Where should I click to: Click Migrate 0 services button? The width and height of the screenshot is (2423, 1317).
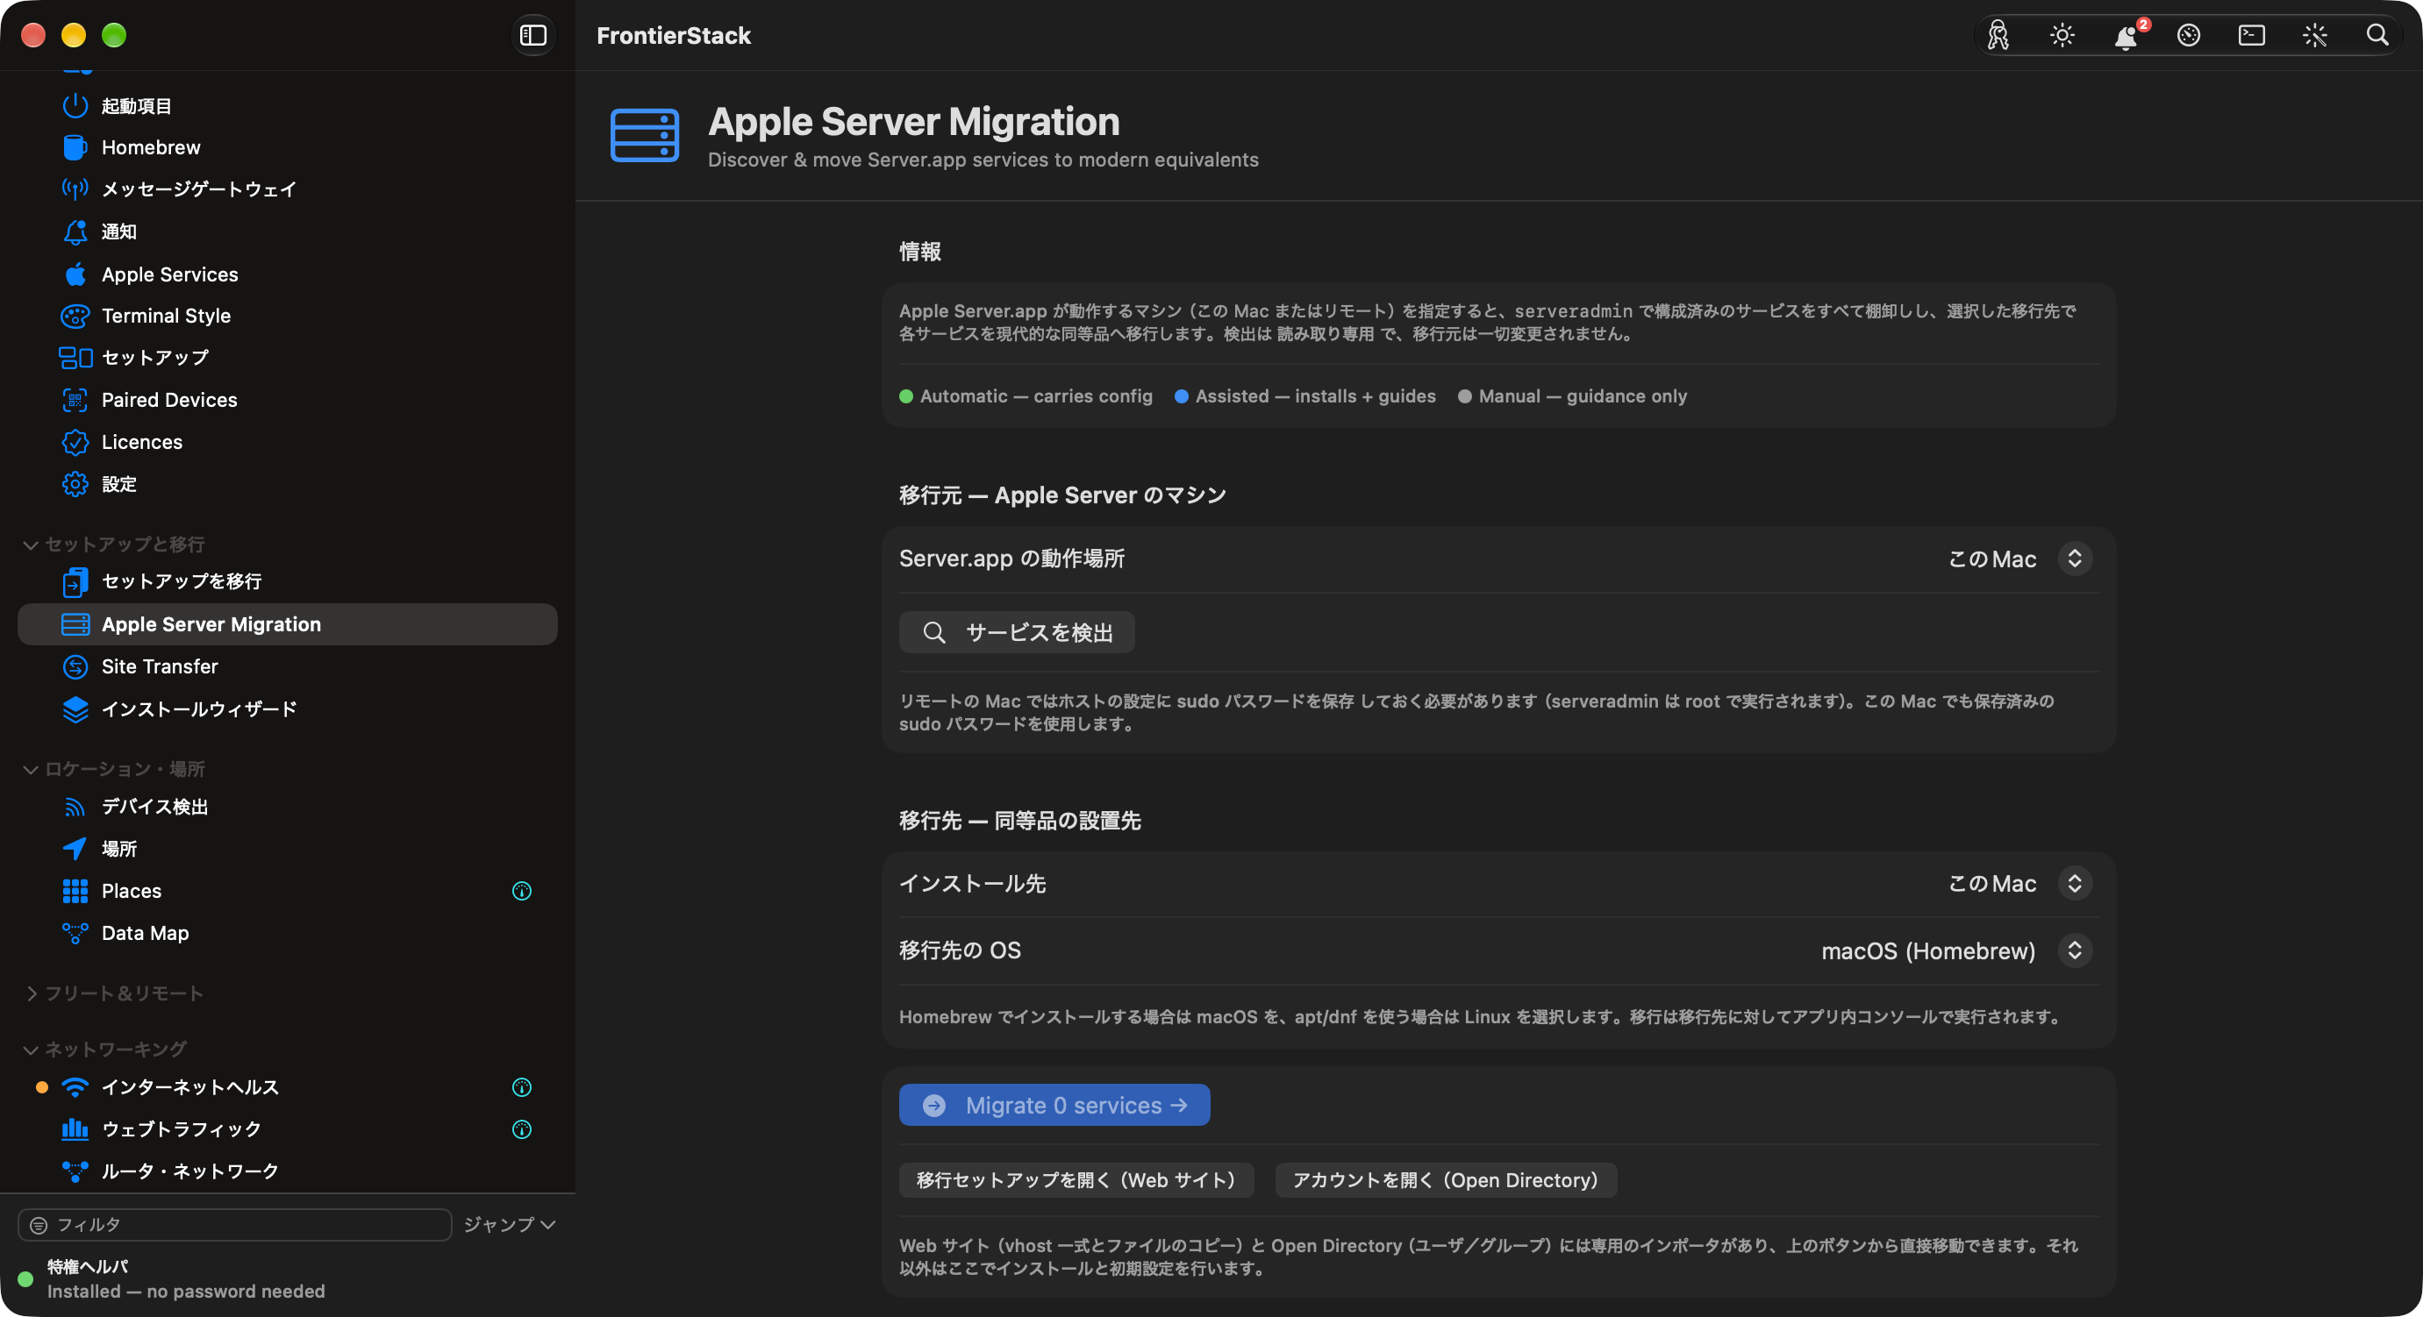point(1054,1105)
